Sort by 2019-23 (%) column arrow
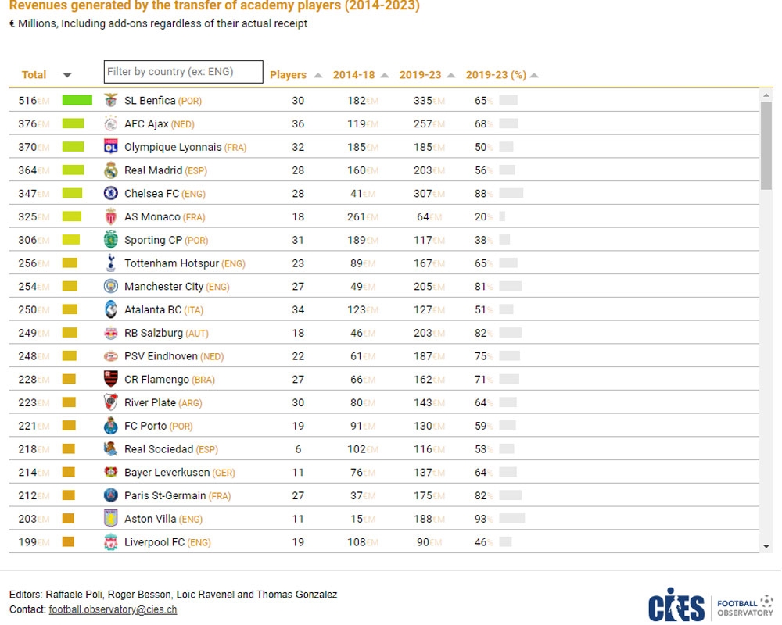The image size is (782, 625). [534, 76]
